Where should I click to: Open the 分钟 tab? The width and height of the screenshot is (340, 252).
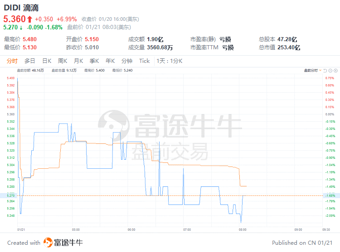point(127,61)
